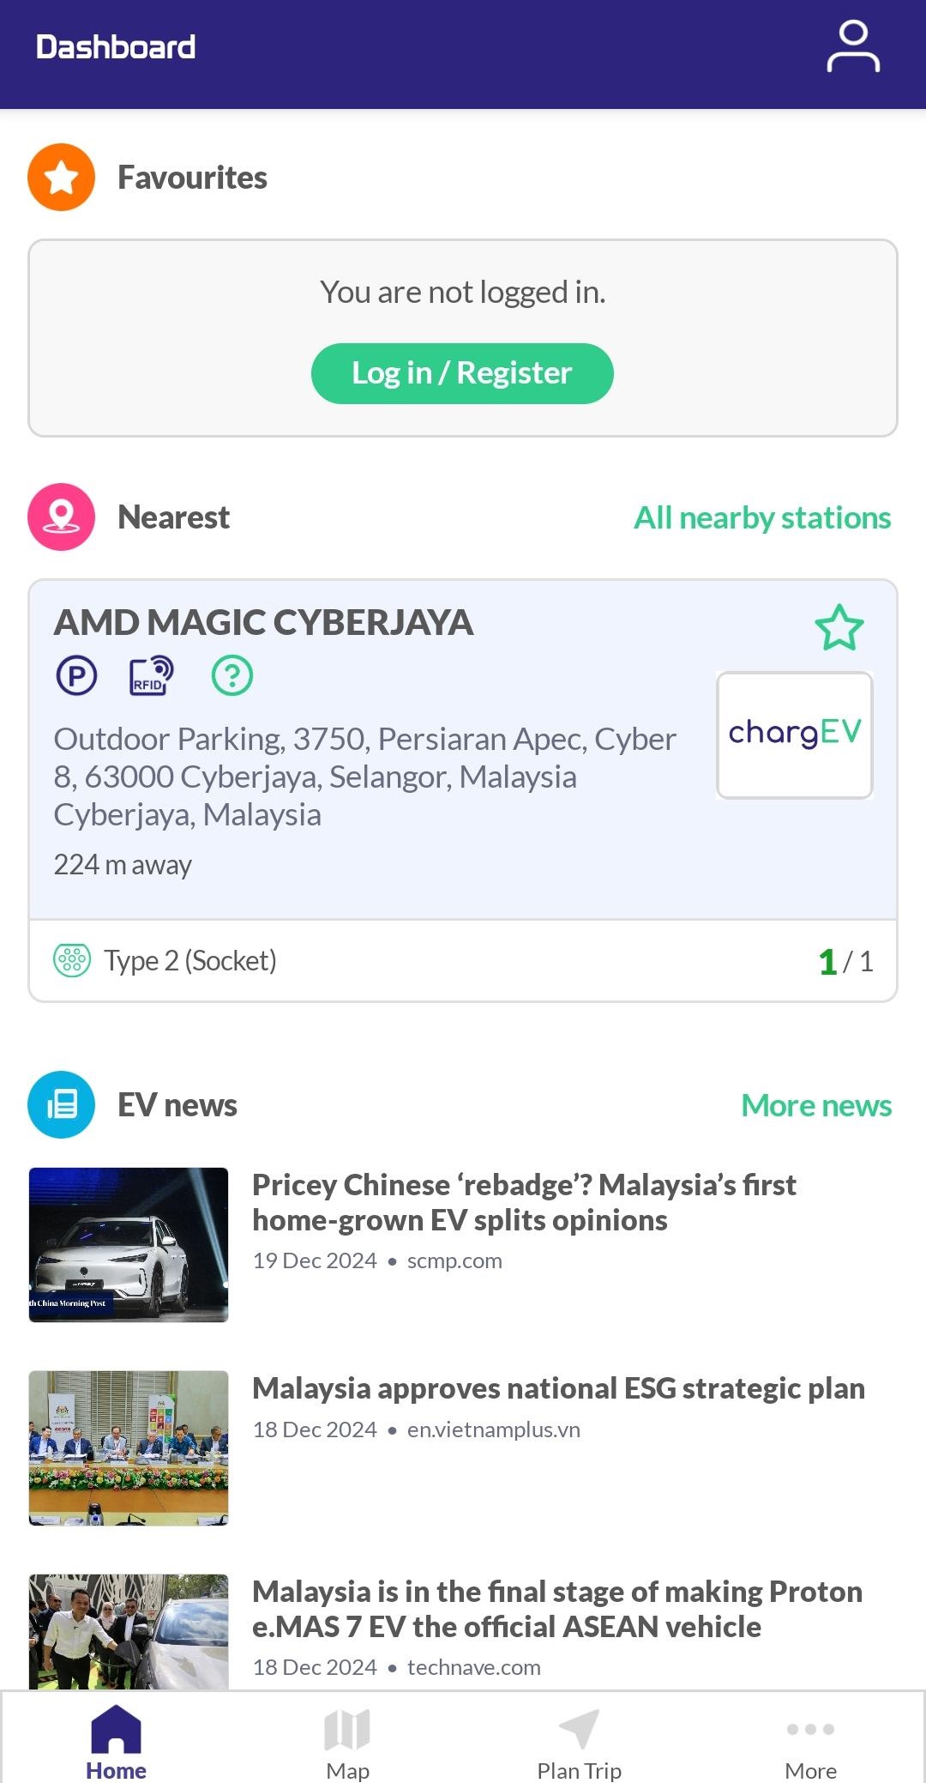Tap the Type 2 socket connector icon

[x=72, y=960]
